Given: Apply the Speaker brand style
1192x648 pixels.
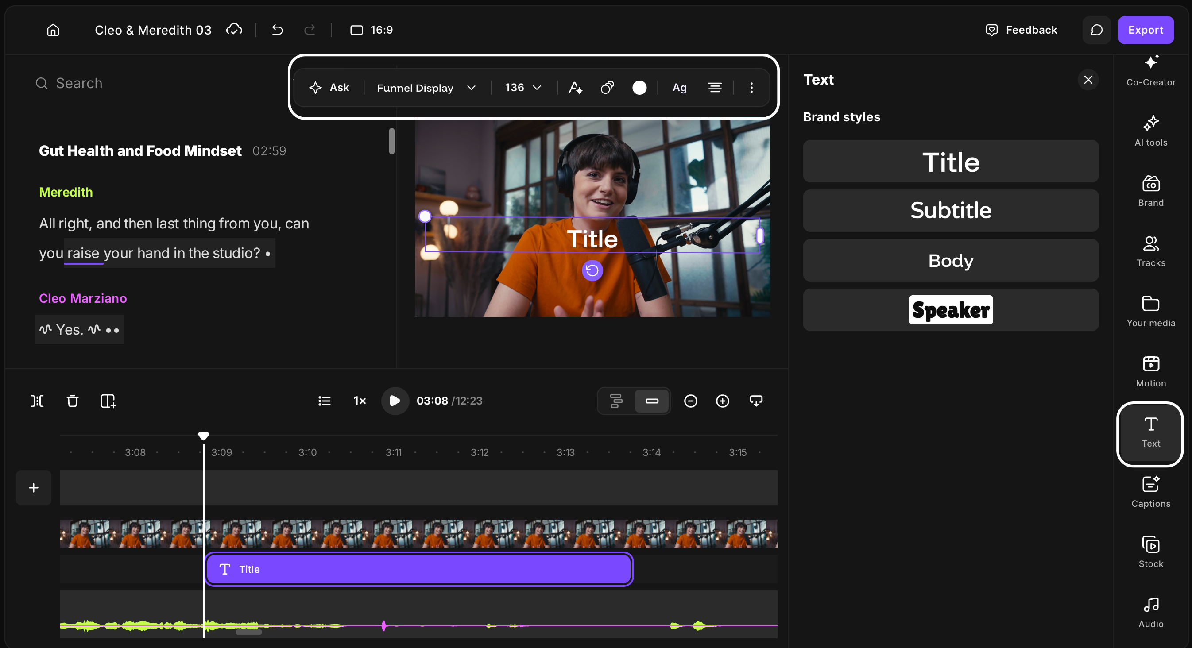Looking at the screenshot, I should point(950,310).
